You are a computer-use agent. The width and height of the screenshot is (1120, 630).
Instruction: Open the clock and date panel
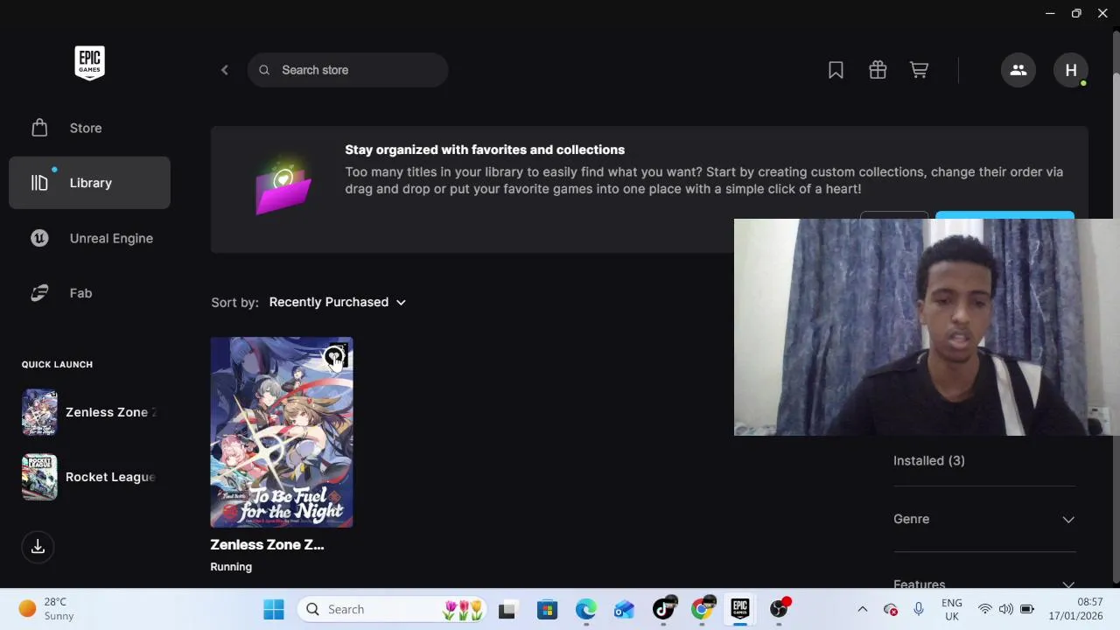(x=1078, y=609)
